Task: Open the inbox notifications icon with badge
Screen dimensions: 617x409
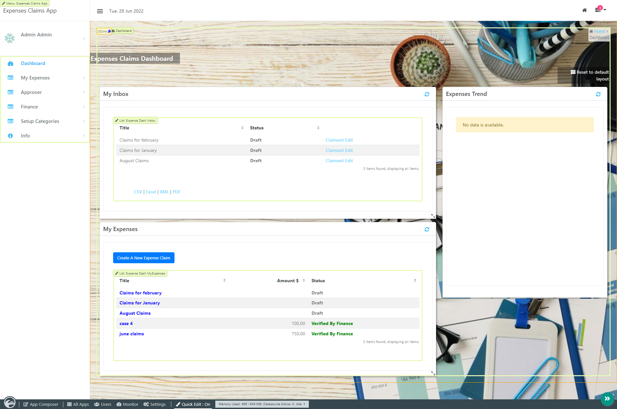Action: (598, 10)
